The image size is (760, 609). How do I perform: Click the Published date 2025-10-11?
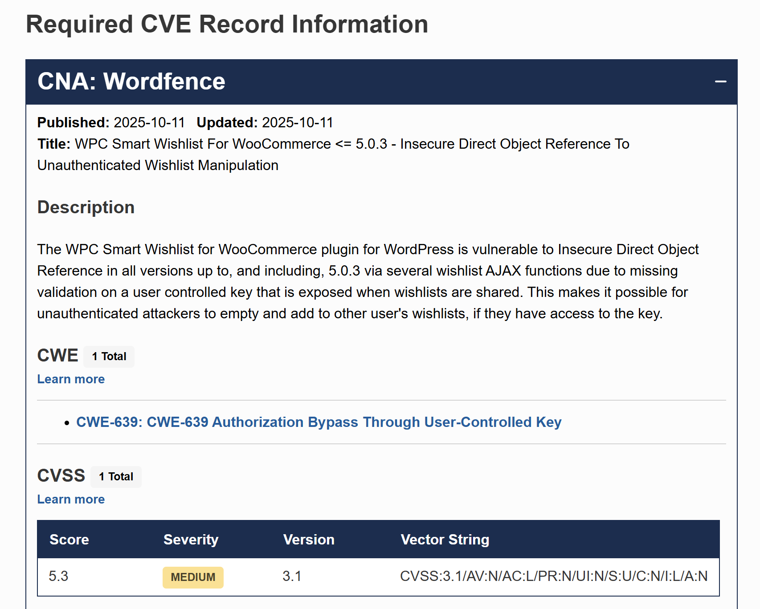click(x=149, y=122)
